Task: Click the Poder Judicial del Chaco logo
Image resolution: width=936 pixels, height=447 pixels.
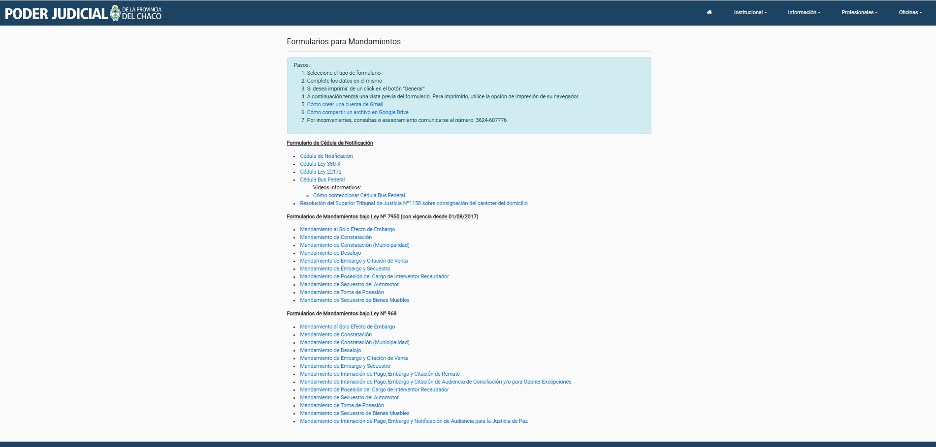Action: pos(83,13)
